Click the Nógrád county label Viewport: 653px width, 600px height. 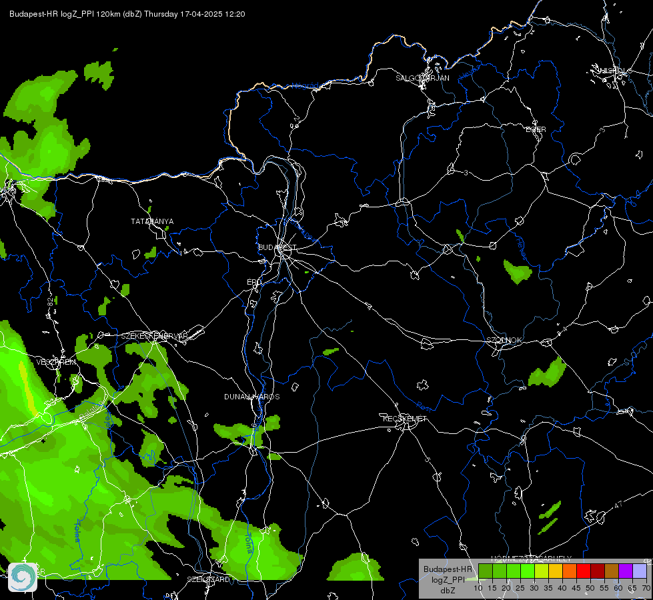305,86
